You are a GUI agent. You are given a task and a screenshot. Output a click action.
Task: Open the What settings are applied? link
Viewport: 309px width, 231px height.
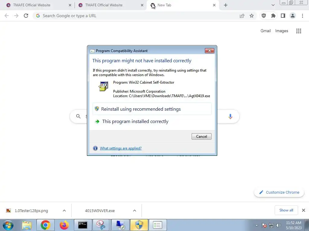click(x=121, y=148)
